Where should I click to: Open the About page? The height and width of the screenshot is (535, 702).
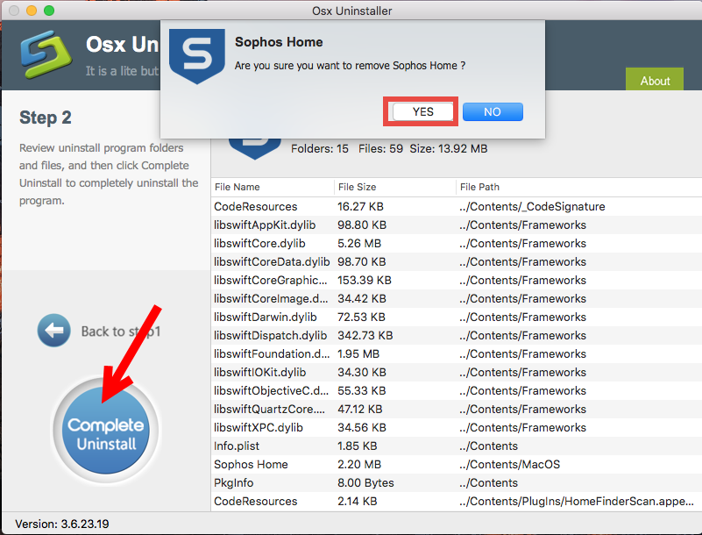[x=654, y=80]
